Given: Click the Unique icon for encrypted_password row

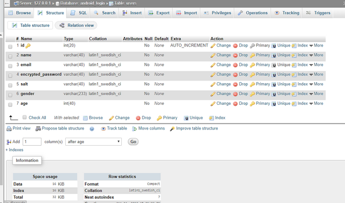Looking at the screenshot, I should [274, 75].
